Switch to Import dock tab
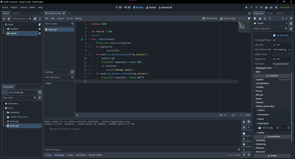Screen dimensions: 295x159 point(16,13)
